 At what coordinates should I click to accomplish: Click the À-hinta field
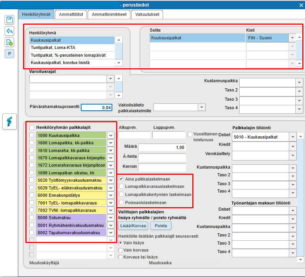(162, 157)
